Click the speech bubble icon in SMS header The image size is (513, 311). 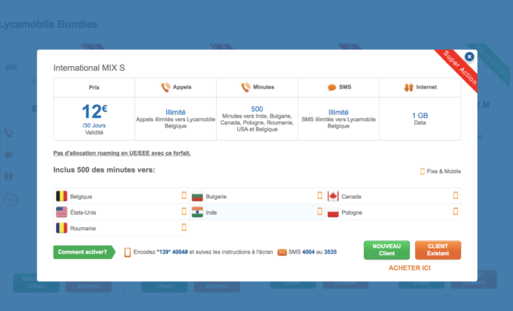click(332, 87)
